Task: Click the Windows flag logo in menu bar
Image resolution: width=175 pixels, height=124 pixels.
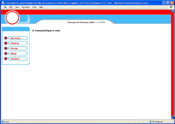Action: [171, 7]
